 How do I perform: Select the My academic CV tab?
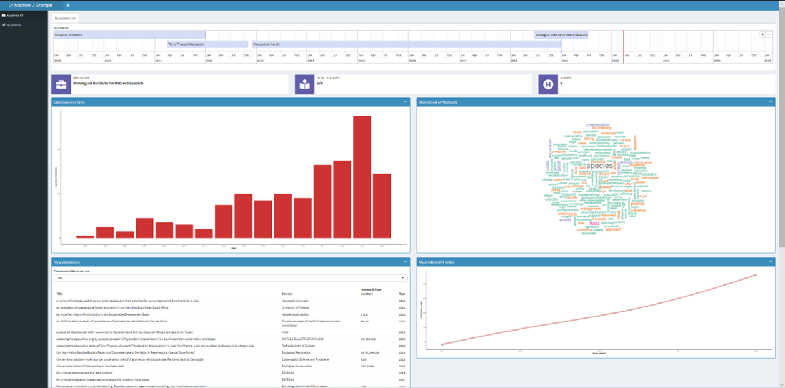(65, 19)
